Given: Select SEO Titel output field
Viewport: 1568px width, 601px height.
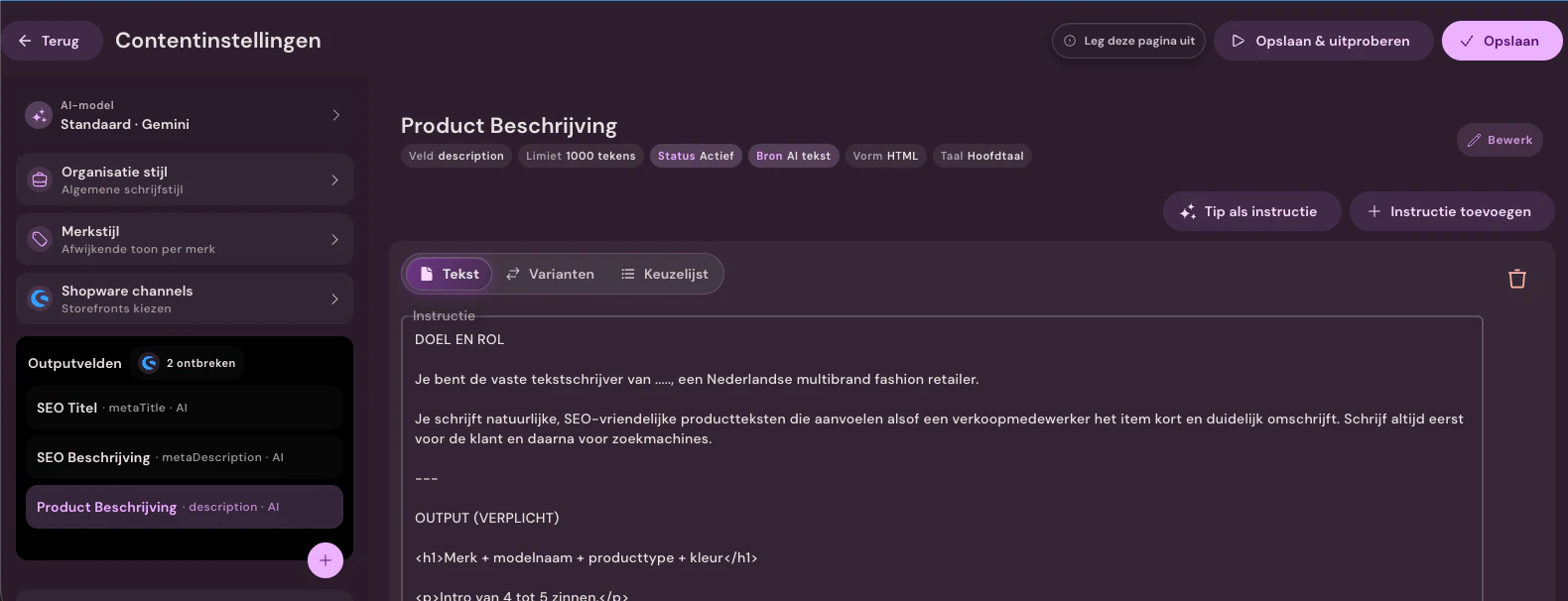Looking at the screenshot, I should 185,408.
